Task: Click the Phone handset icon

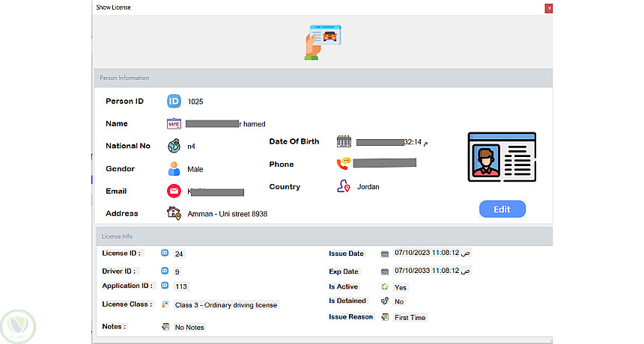Action: 344,164
